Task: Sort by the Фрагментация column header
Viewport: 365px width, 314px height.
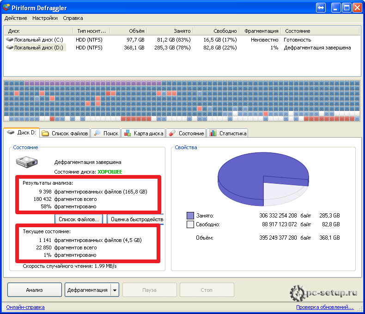Action: coord(260,30)
